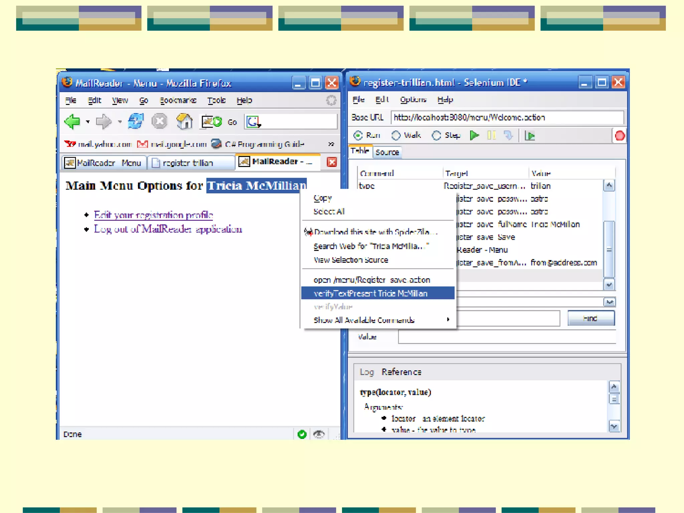Image resolution: width=684 pixels, height=513 pixels.
Task: Click the Edit your registration profile link
Action: click(153, 215)
